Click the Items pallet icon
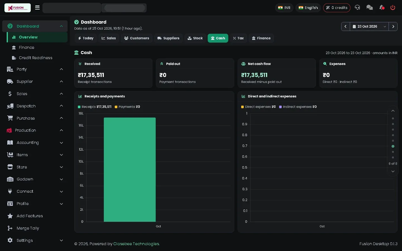The height and width of the screenshot is (251, 402). pyautogui.click(x=10, y=155)
